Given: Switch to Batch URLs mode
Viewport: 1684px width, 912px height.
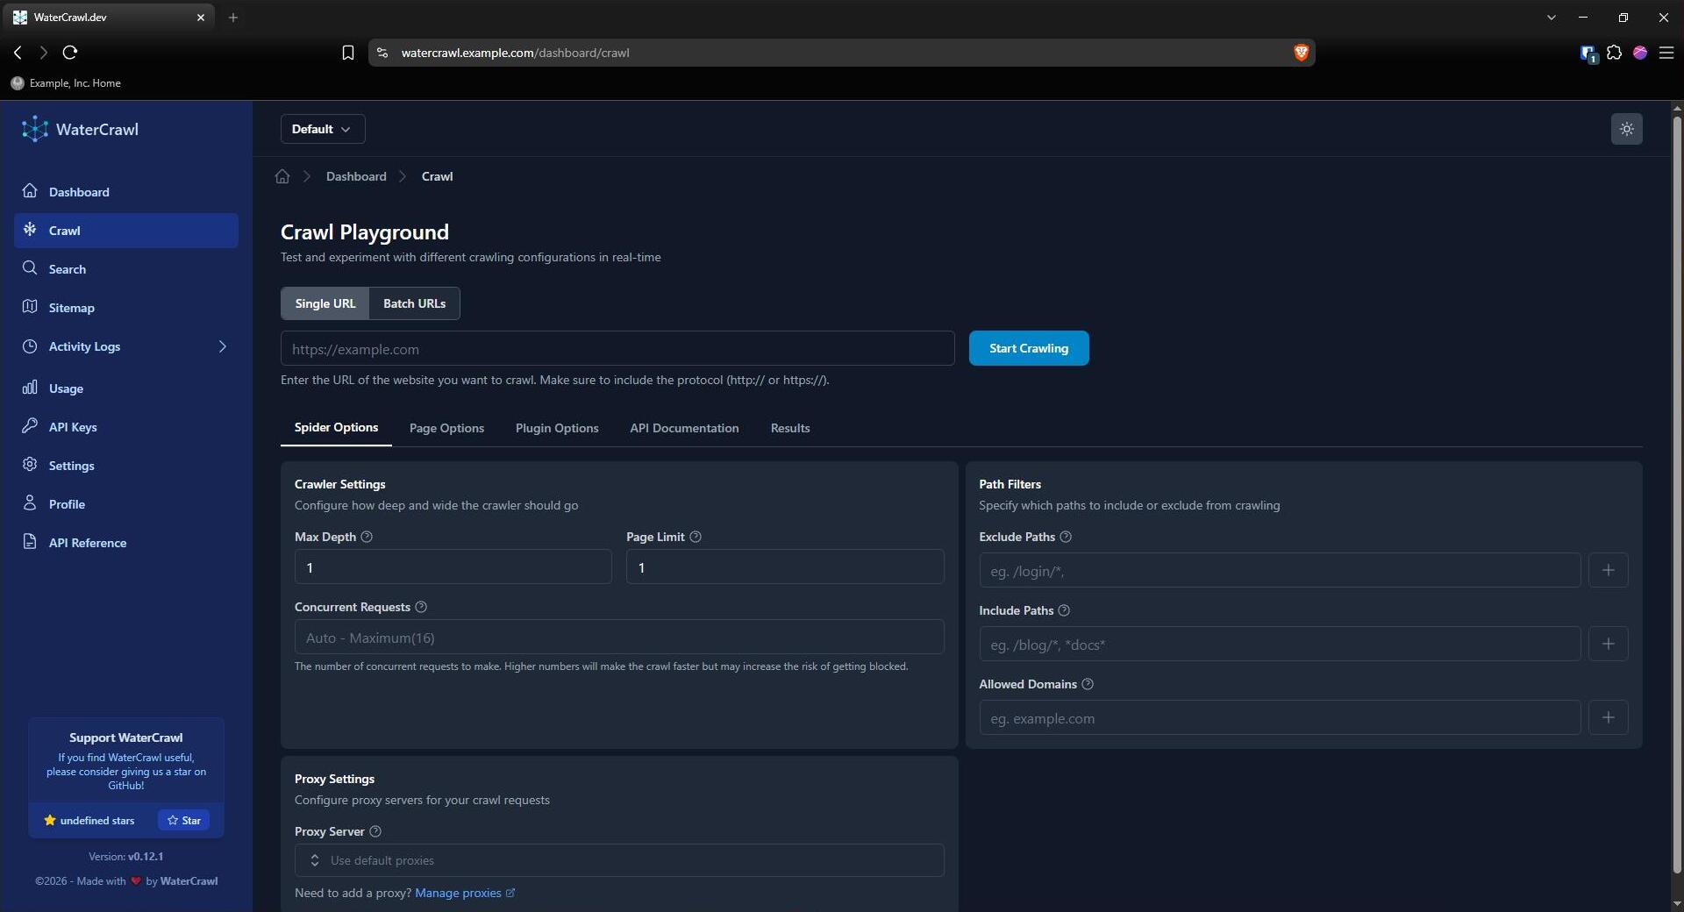Looking at the screenshot, I should (x=414, y=303).
